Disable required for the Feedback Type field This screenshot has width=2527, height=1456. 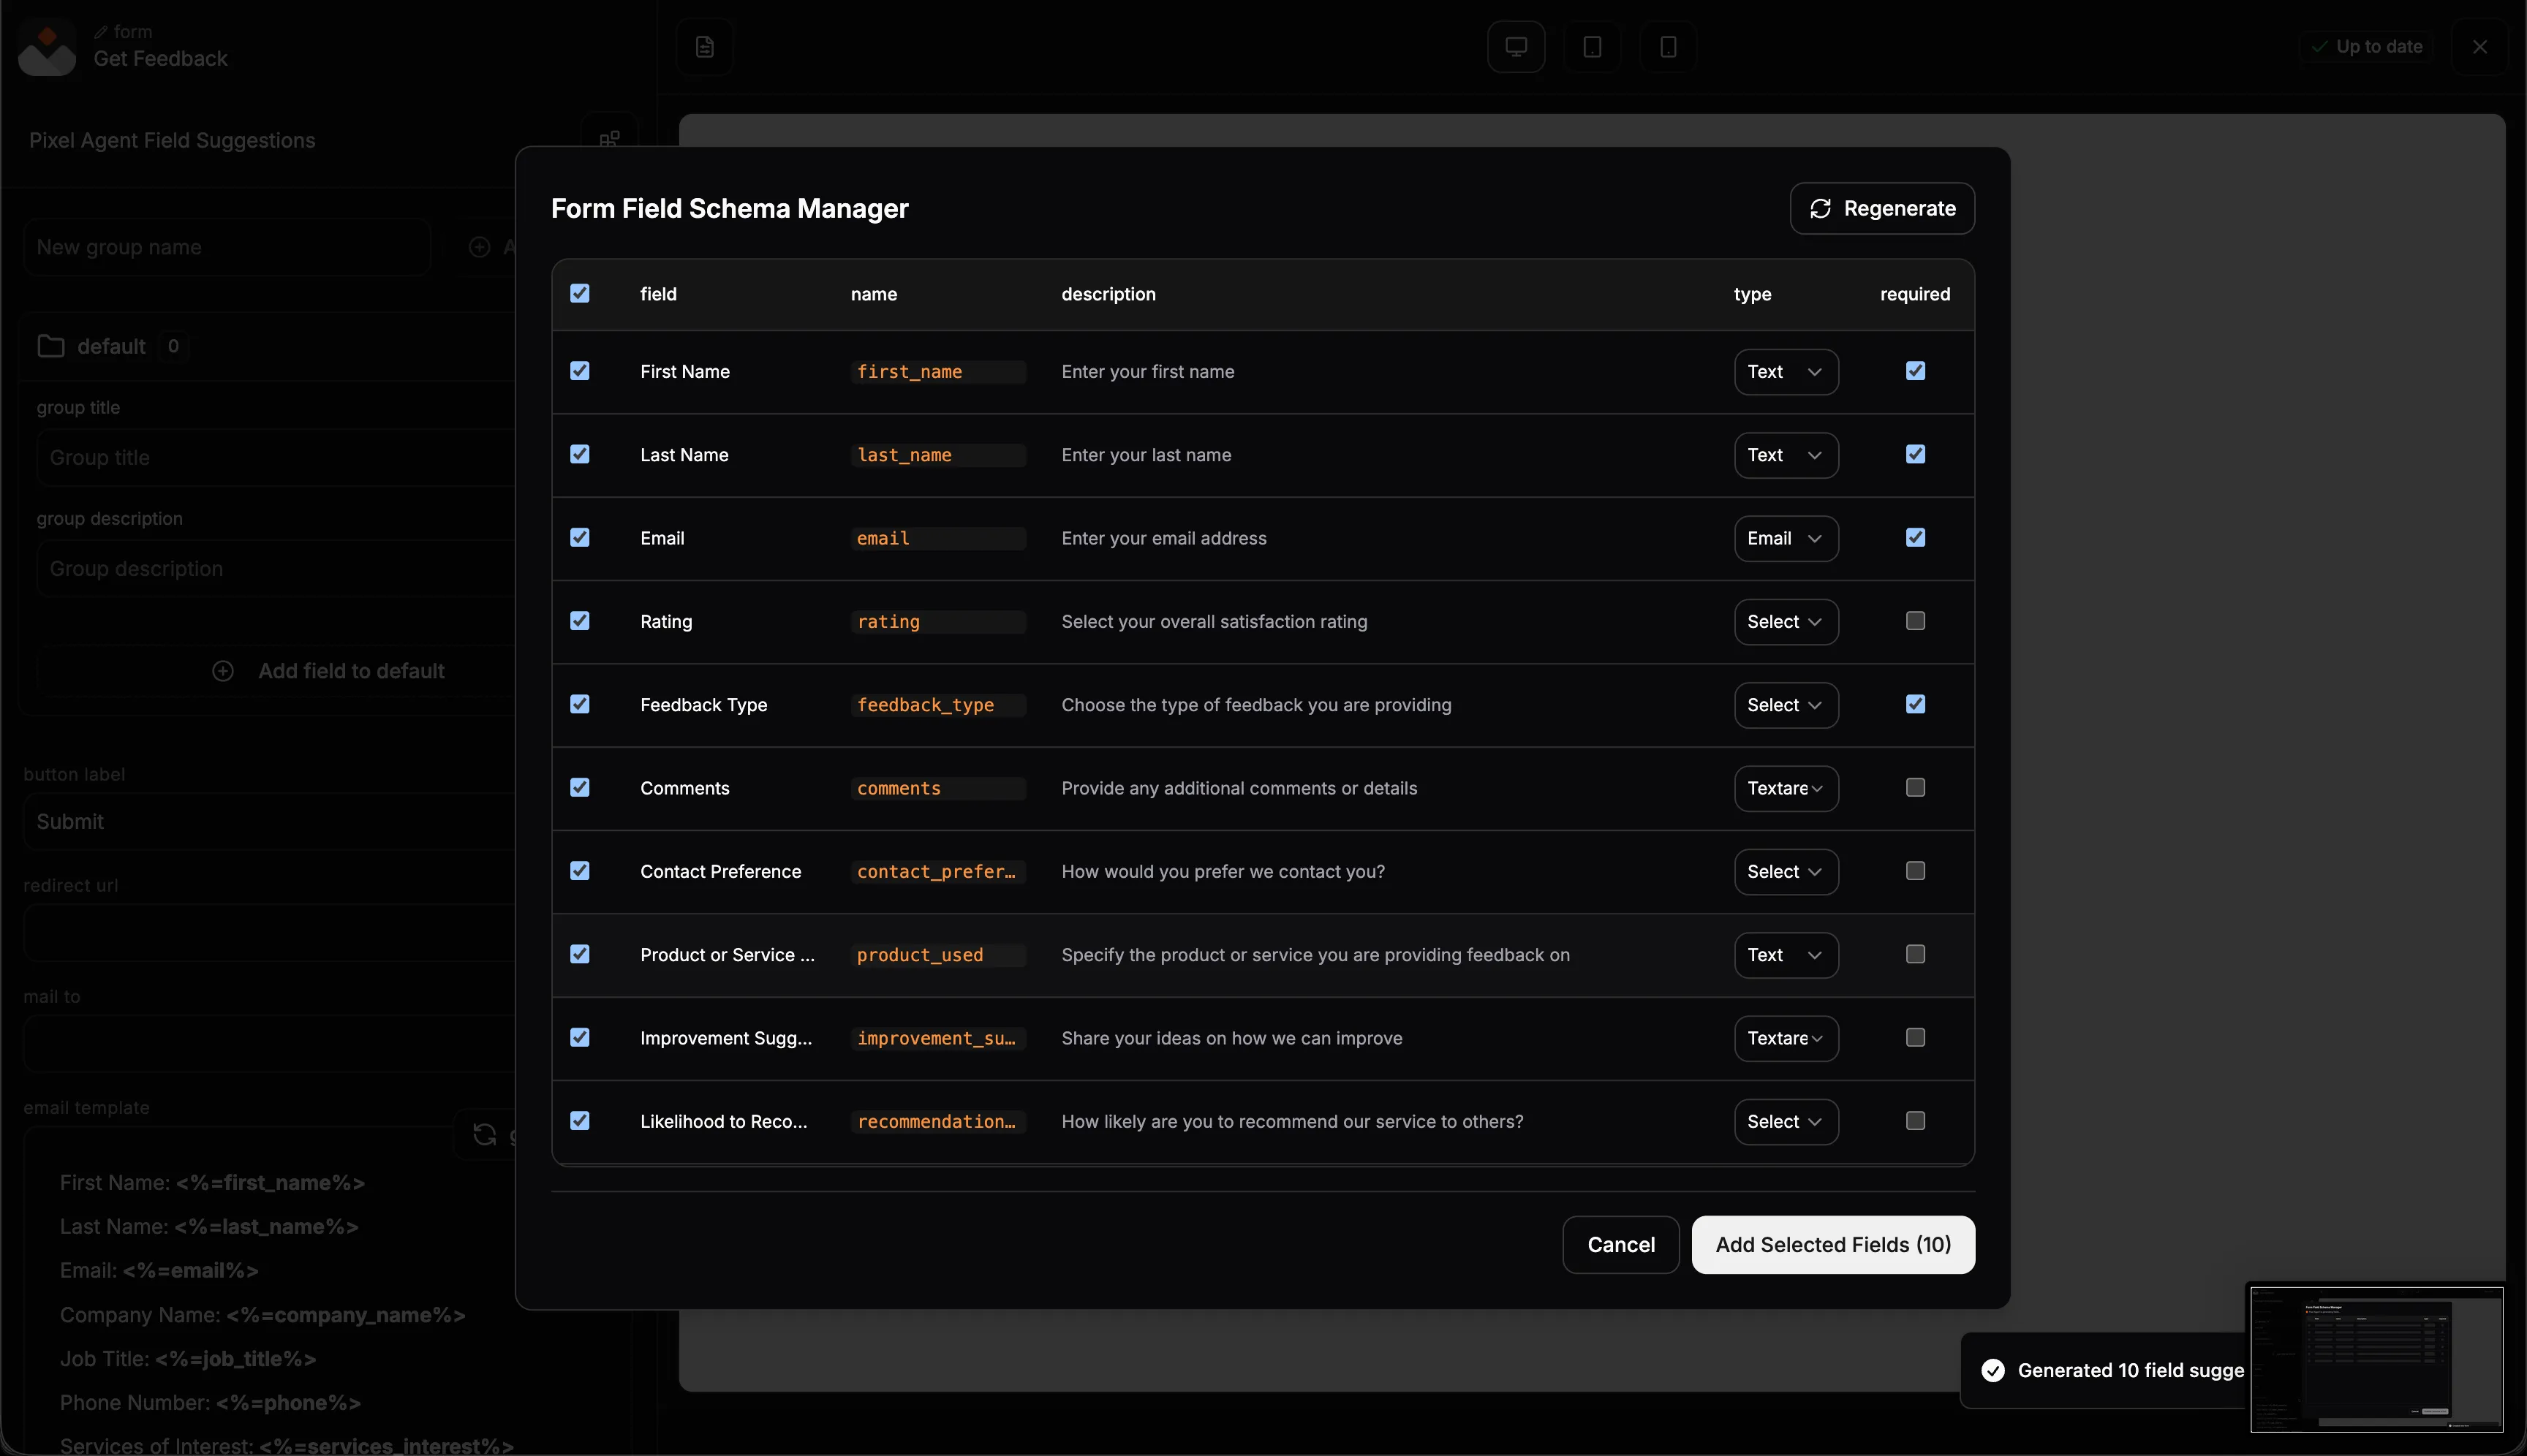coord(1915,704)
